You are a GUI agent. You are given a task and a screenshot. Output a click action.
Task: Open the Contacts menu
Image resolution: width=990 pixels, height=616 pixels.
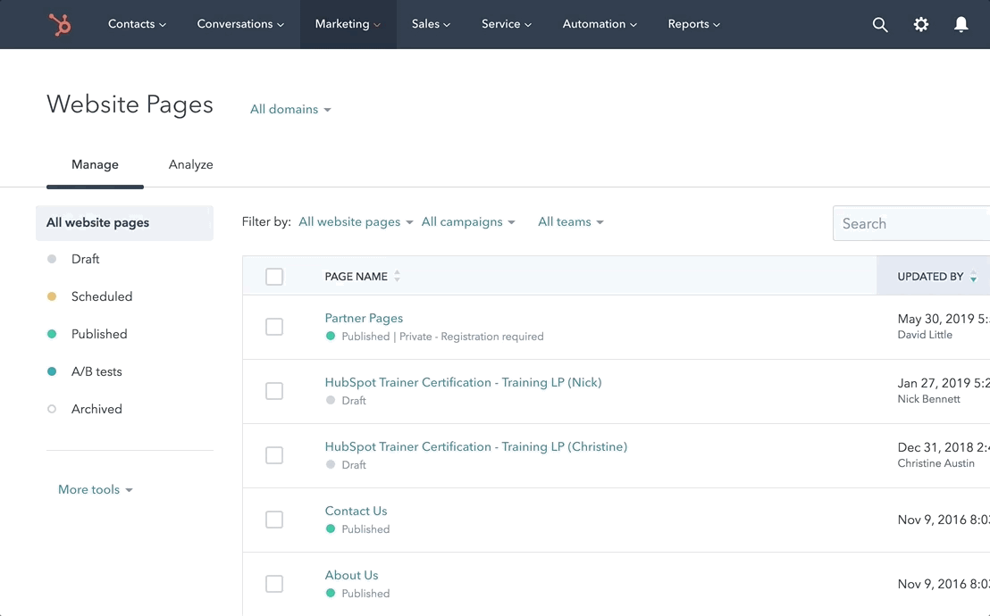click(x=137, y=24)
